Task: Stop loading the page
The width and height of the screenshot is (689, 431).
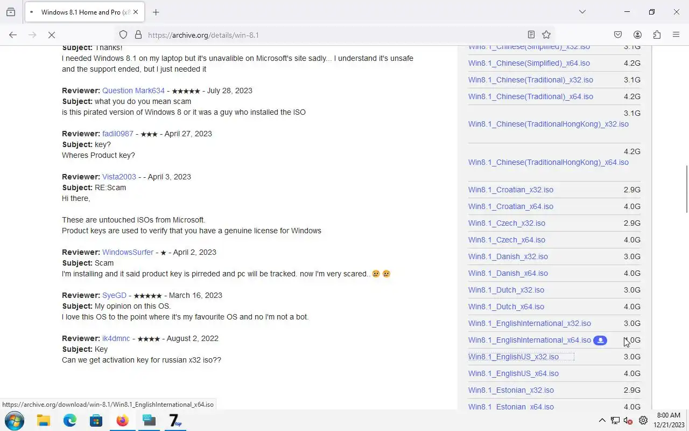Action: coord(52,35)
